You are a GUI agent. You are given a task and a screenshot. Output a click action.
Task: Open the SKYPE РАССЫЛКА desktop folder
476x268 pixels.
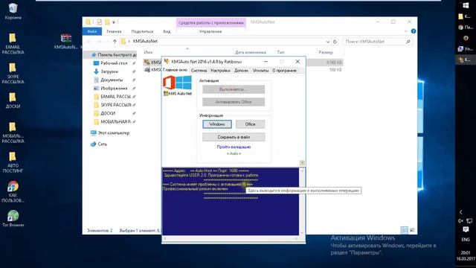[13, 74]
